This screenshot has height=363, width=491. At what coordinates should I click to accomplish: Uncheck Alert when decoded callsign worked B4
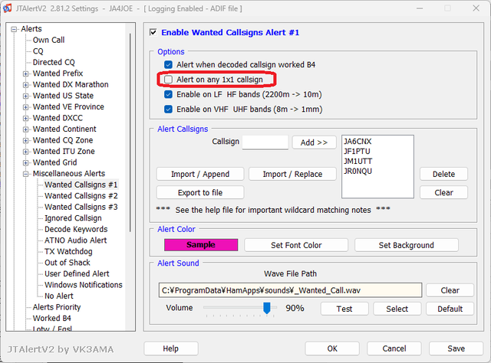coord(169,65)
